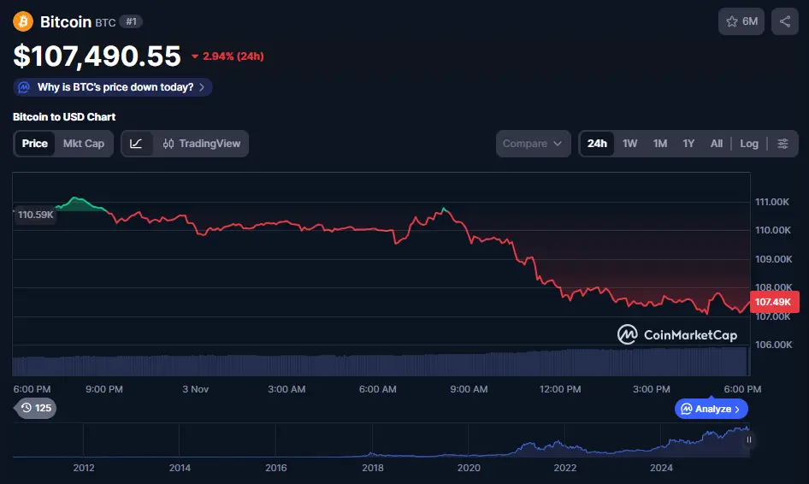Image resolution: width=809 pixels, height=484 pixels.
Task: Open the share icon button
Action: coord(785,21)
